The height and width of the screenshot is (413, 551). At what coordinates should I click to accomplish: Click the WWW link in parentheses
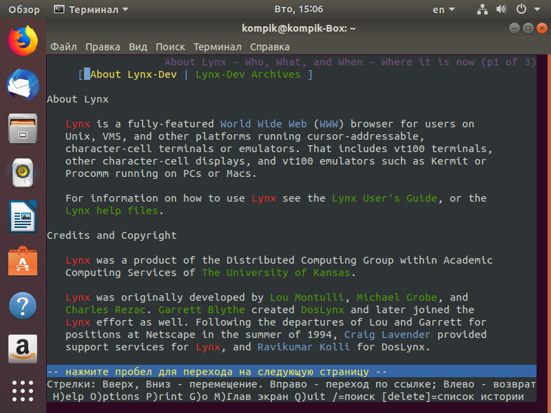pyautogui.click(x=329, y=124)
